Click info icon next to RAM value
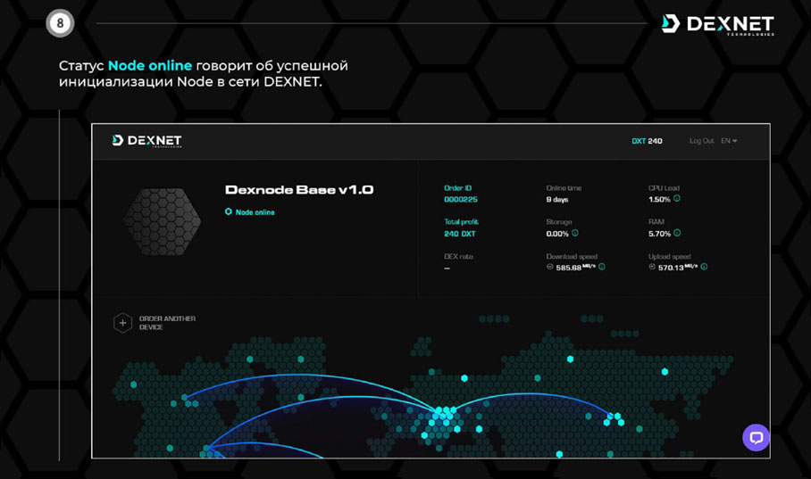Image resolution: width=811 pixels, height=479 pixels. pos(677,233)
